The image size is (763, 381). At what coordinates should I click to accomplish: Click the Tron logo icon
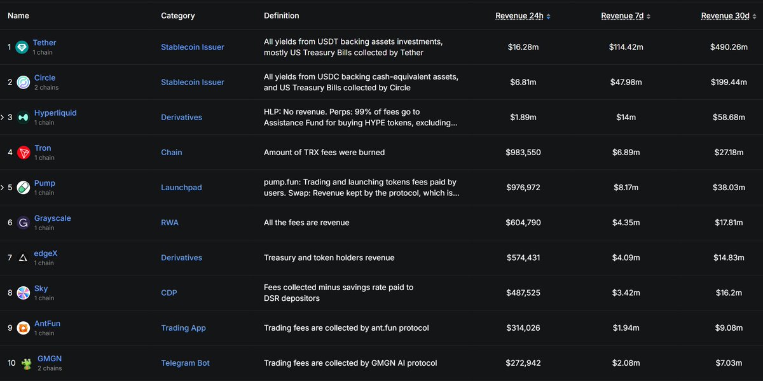(x=23, y=152)
